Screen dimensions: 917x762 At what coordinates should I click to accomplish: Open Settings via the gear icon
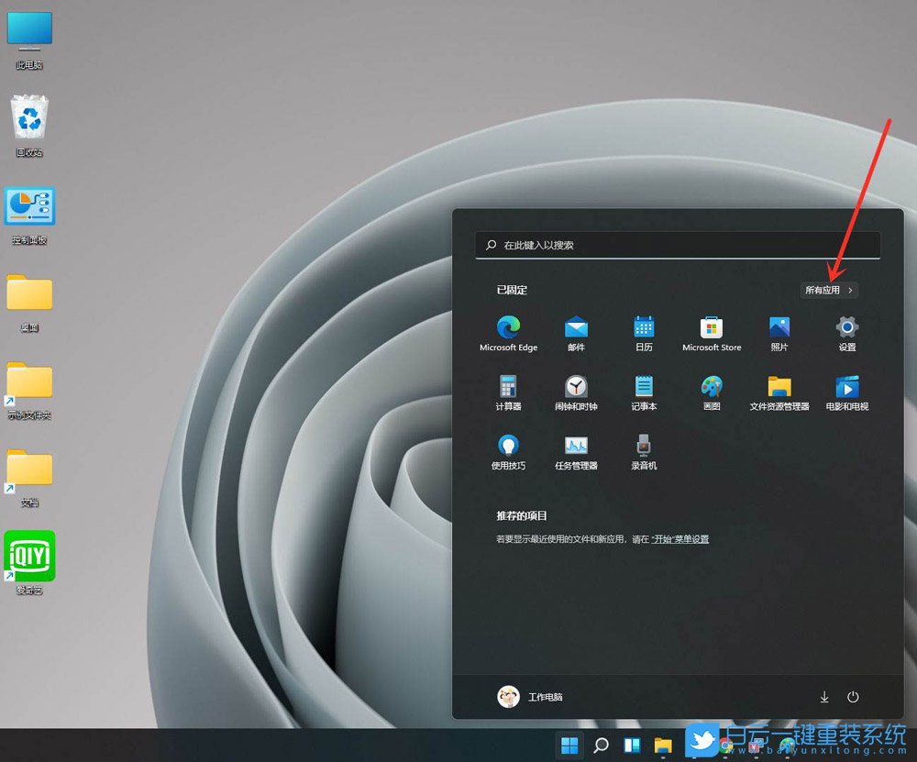point(845,327)
